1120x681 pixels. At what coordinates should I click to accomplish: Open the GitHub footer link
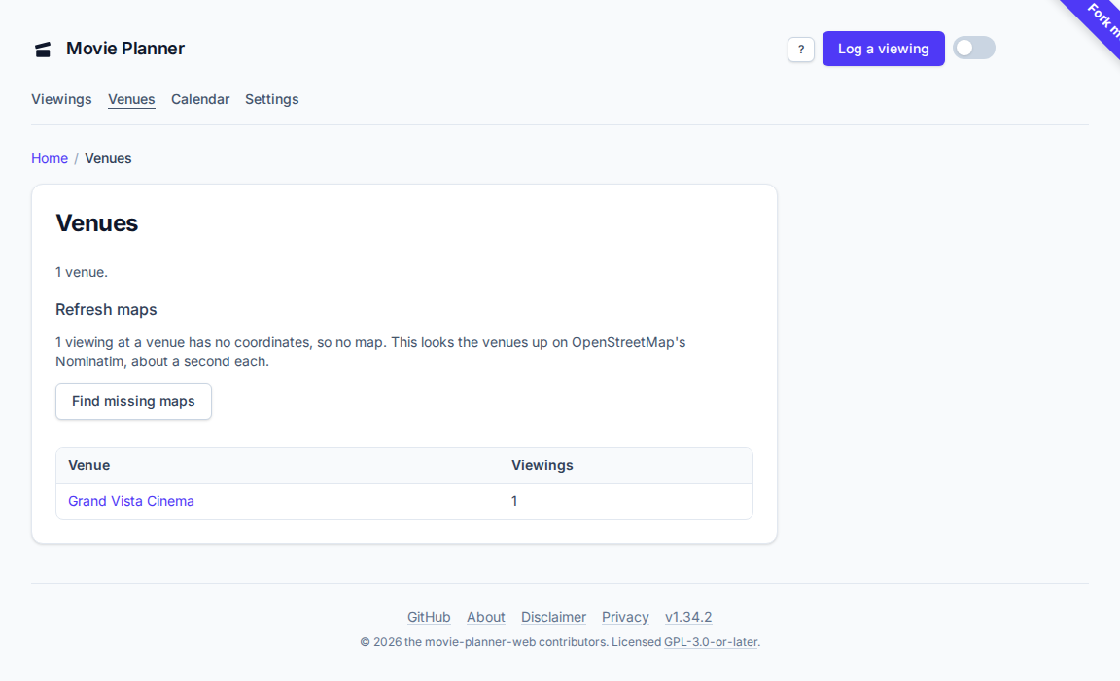[x=429, y=617]
